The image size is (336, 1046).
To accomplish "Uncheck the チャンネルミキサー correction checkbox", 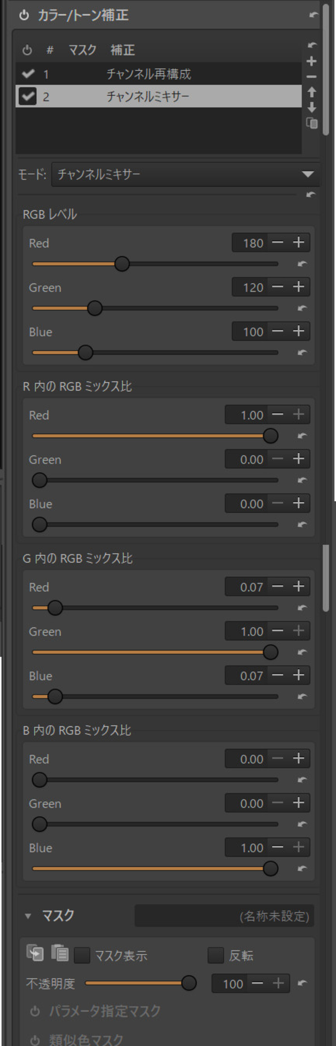I will [x=28, y=96].
